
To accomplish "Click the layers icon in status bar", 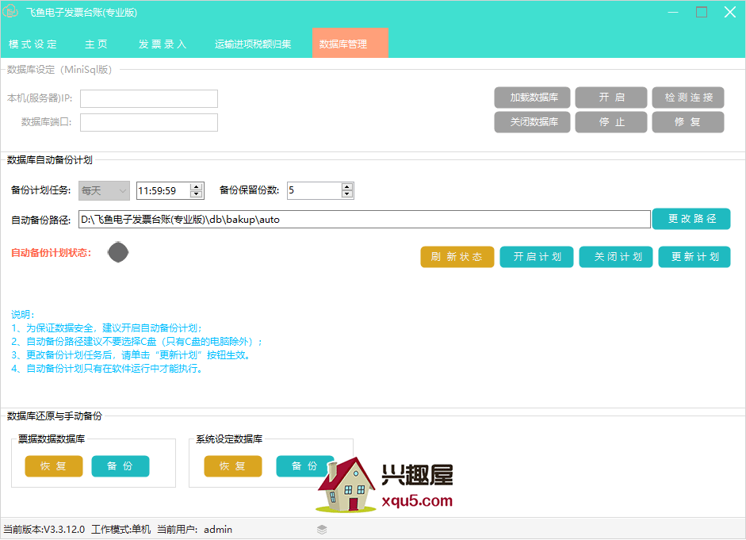I will point(322,530).
